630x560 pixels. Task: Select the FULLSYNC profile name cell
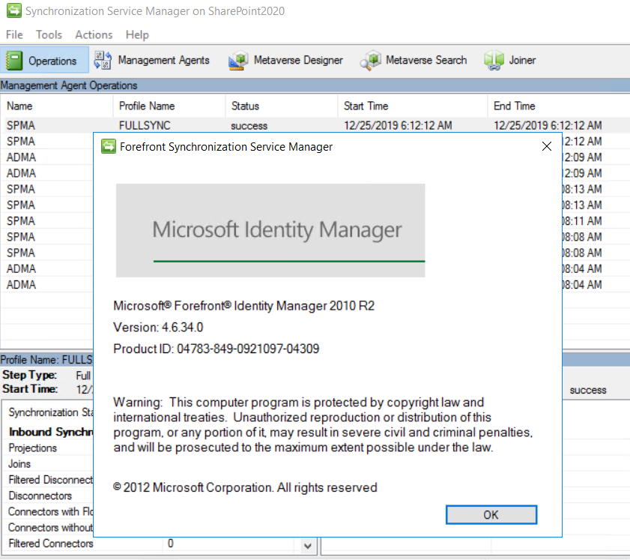point(145,126)
